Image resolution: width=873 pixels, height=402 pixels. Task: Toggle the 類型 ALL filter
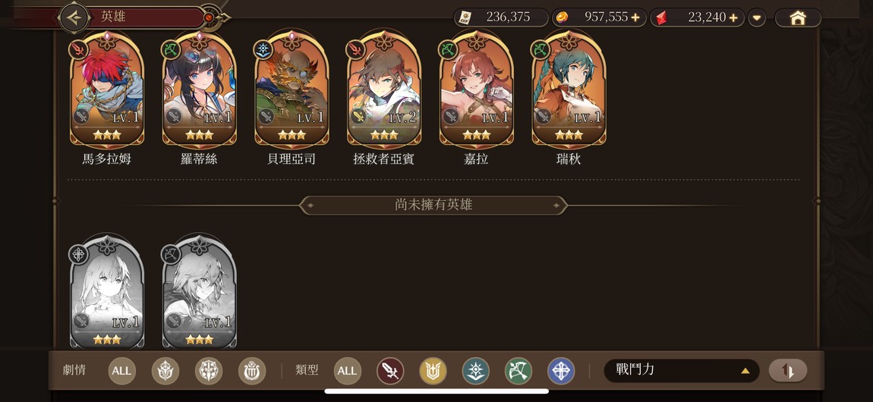348,371
